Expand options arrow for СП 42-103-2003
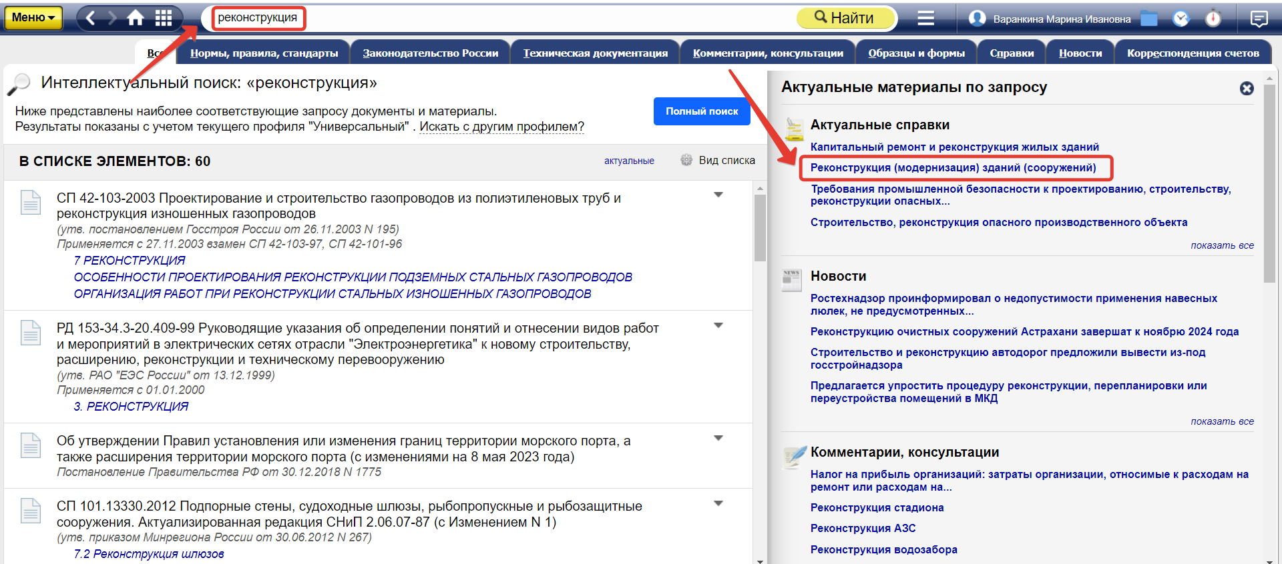This screenshot has height=564, width=1282. 718,195
